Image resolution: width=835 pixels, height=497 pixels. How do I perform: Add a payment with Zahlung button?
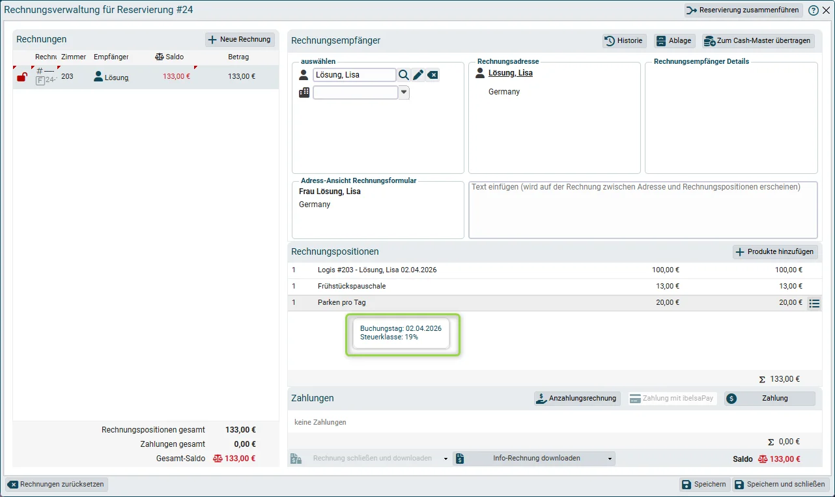click(x=769, y=398)
